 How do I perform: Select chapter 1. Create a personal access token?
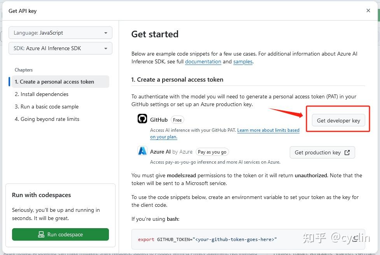point(54,82)
